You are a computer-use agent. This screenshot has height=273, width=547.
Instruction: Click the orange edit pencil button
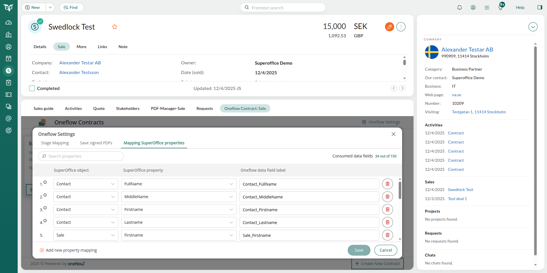pyautogui.click(x=390, y=27)
